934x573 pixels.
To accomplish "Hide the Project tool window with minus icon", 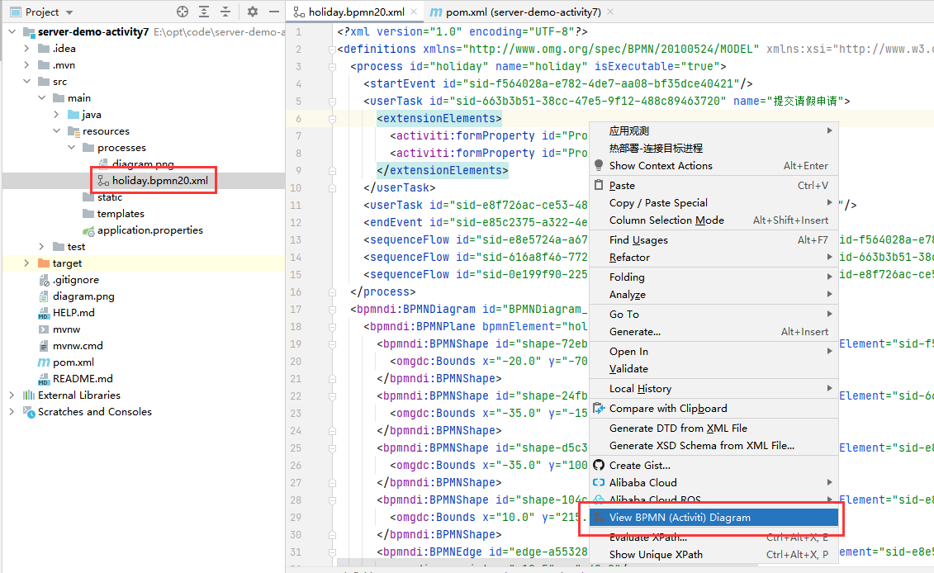I will pyautogui.click(x=274, y=12).
